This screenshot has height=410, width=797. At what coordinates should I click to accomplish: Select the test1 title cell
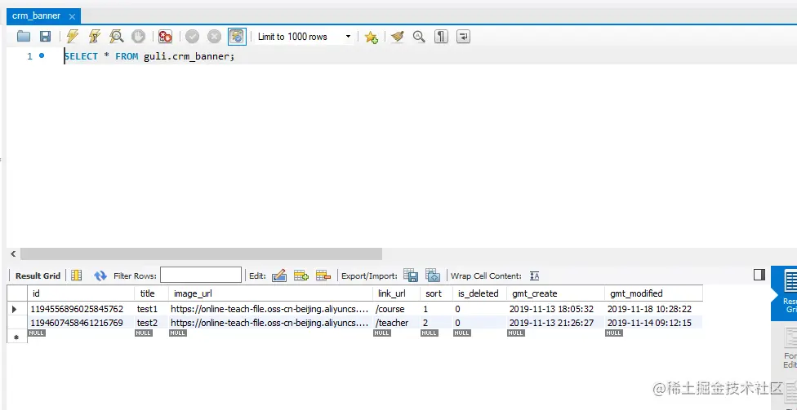(151, 309)
